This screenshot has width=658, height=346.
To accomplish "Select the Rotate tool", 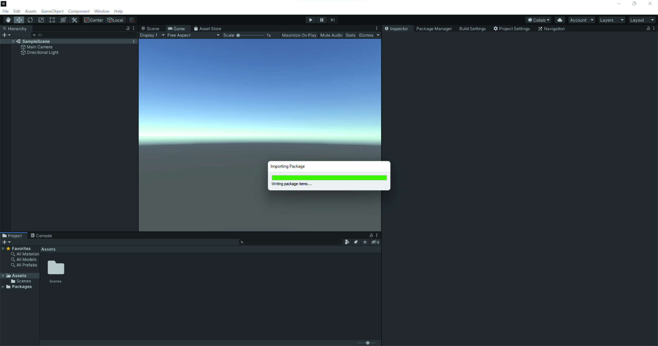I will [x=30, y=20].
